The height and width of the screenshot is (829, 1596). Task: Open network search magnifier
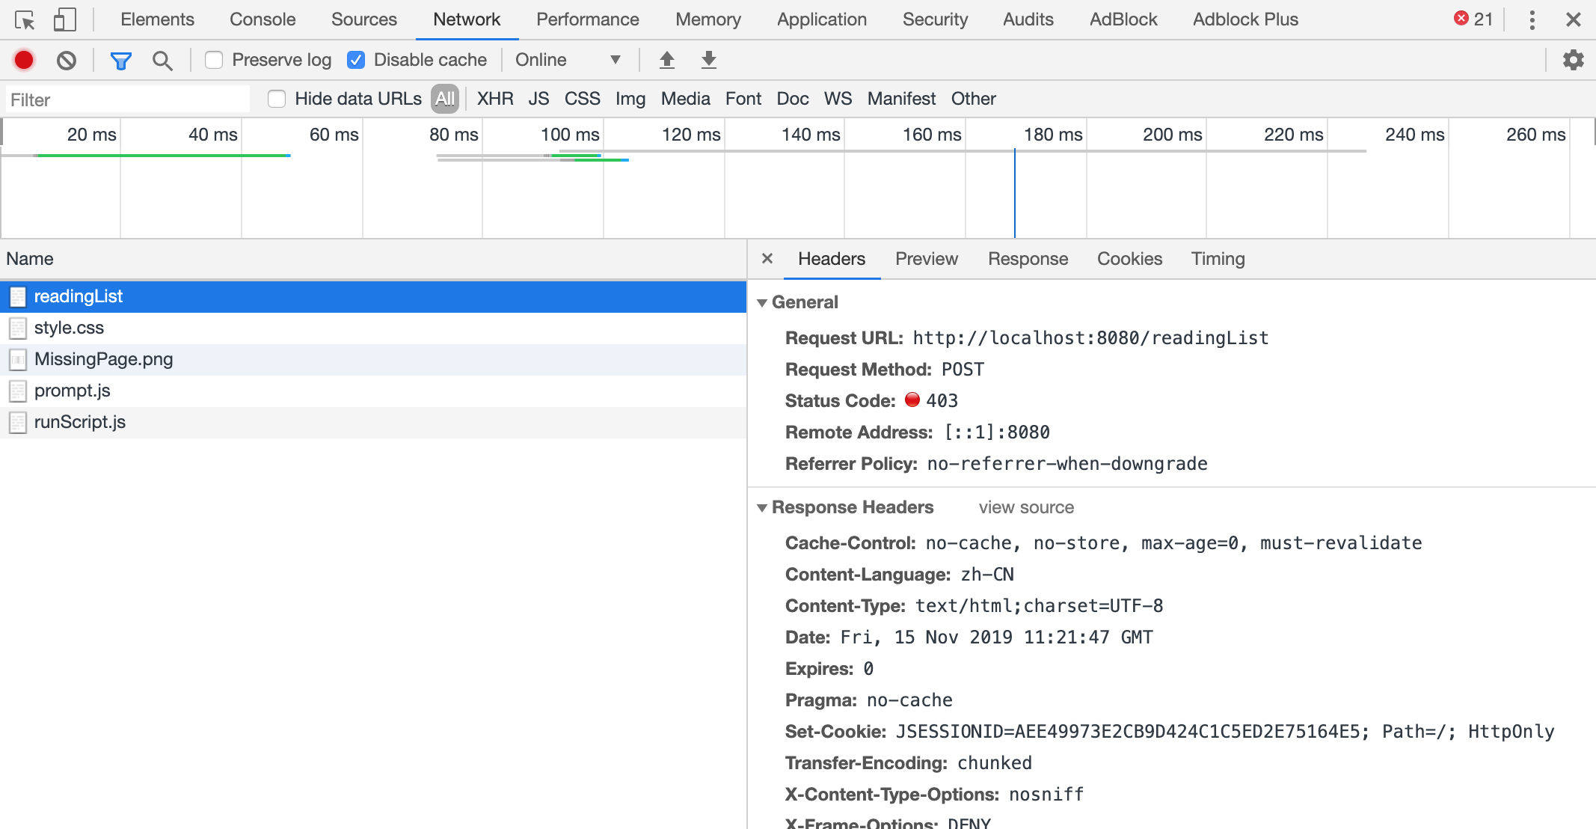coord(162,61)
